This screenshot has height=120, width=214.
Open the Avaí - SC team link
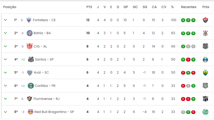pos(41,73)
